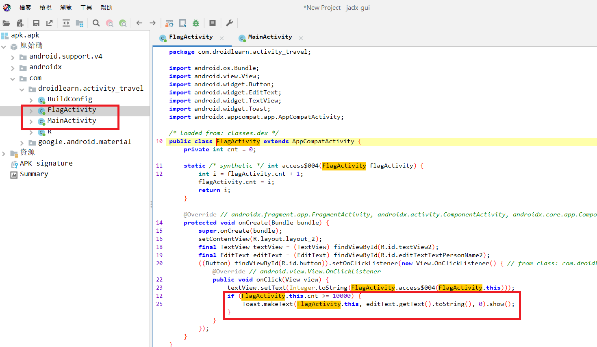Click the Quark engine analysis icon
Screen dimensions: 597x347
[x=183, y=23]
